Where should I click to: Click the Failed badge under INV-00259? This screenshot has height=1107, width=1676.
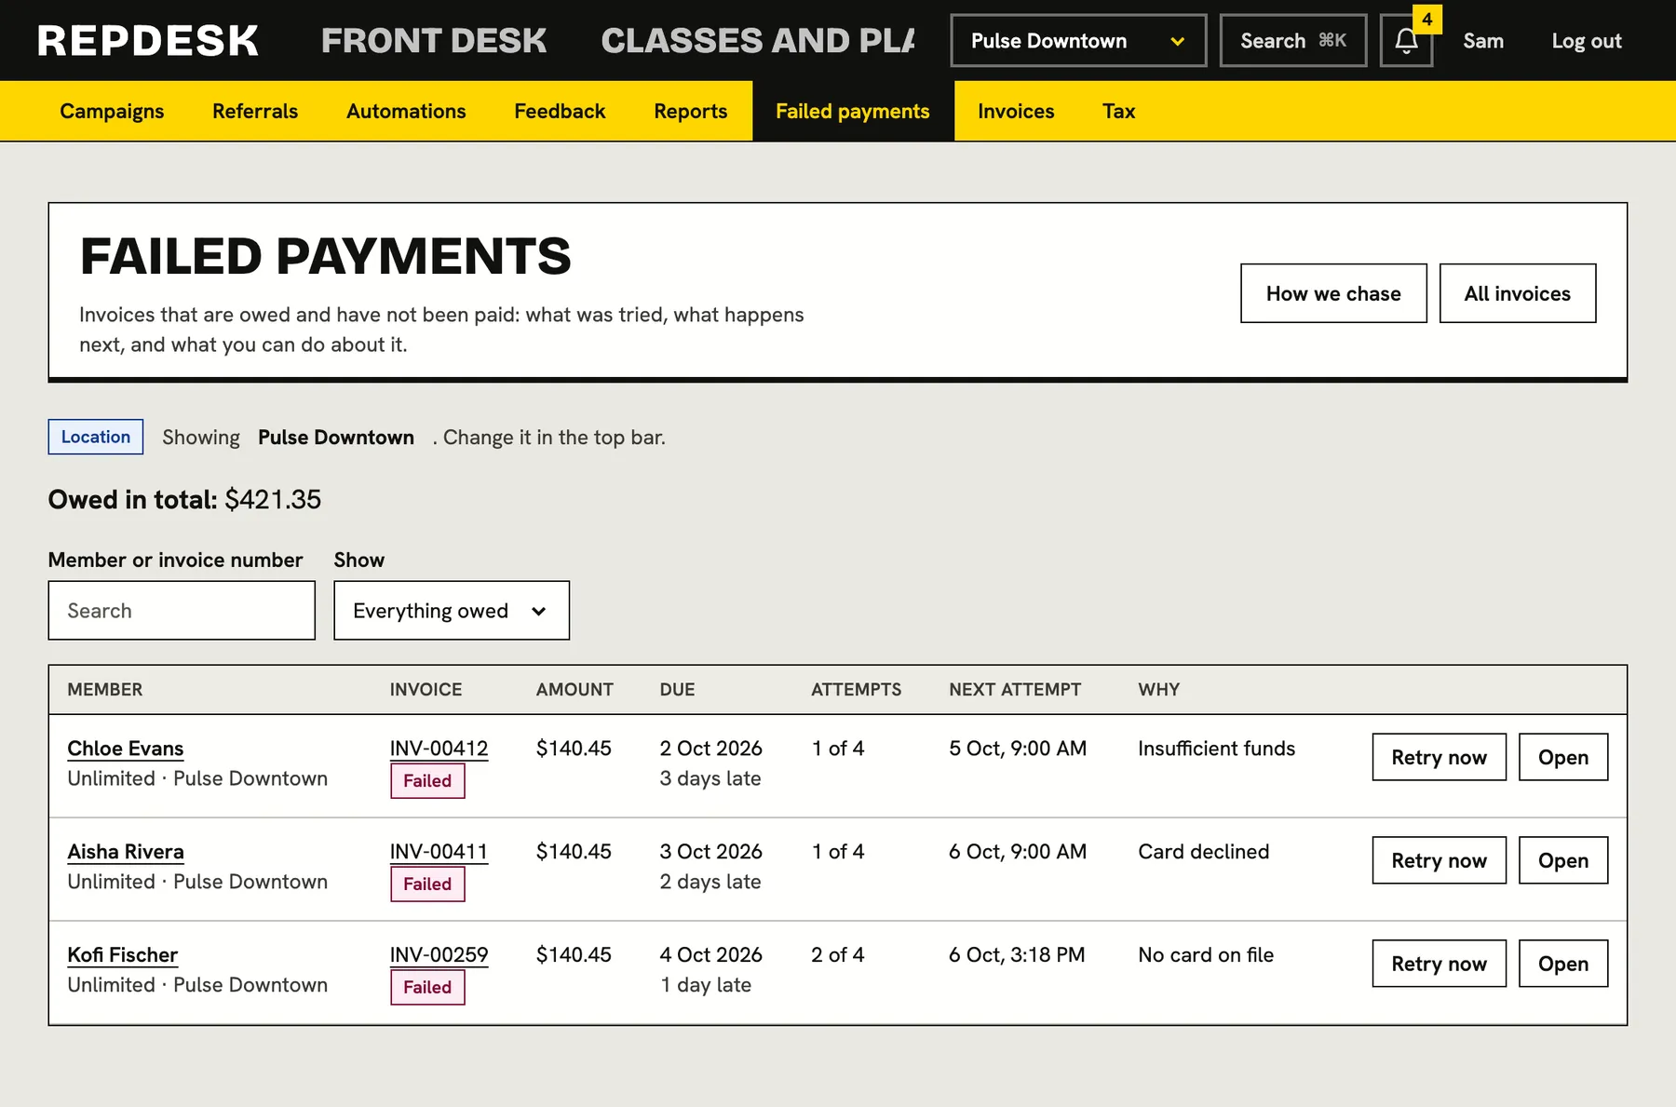pos(427,988)
